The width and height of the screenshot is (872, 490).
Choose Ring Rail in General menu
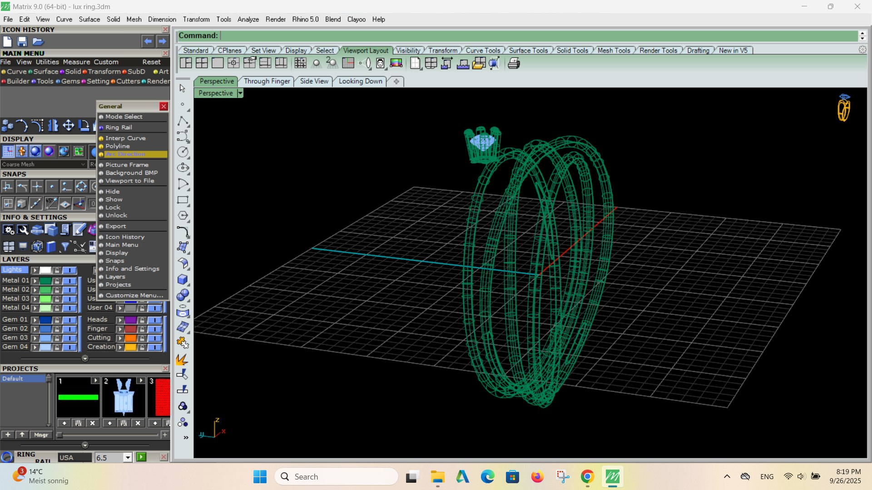(x=119, y=127)
